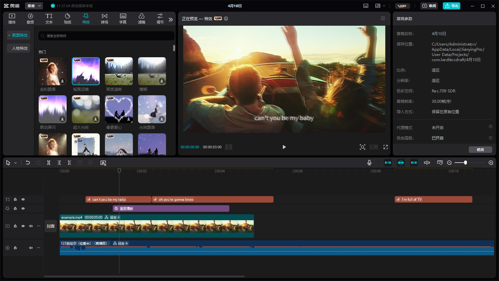
Task: Lock the example.mp4 video track
Action: pyautogui.click(x=15, y=226)
